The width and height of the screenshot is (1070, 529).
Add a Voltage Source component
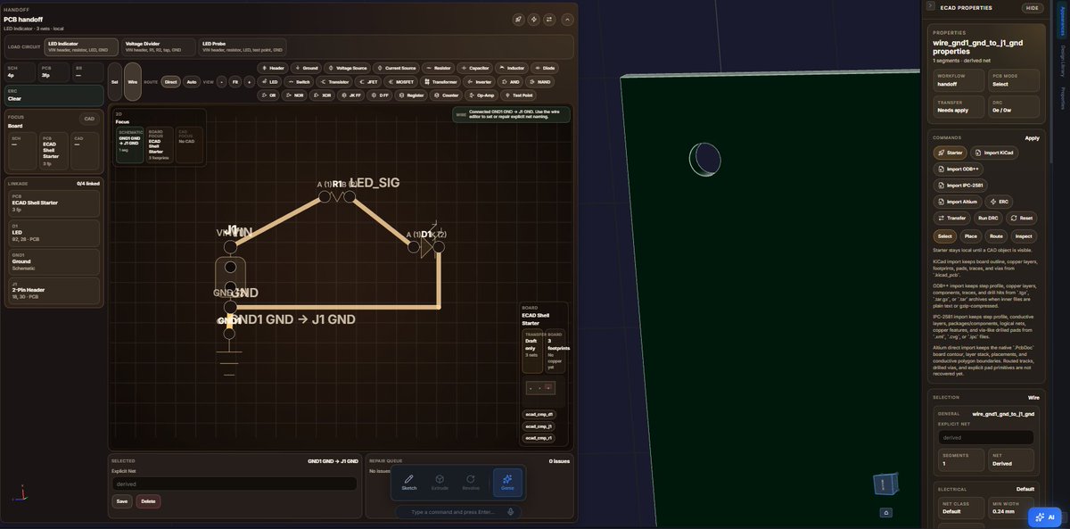point(348,68)
